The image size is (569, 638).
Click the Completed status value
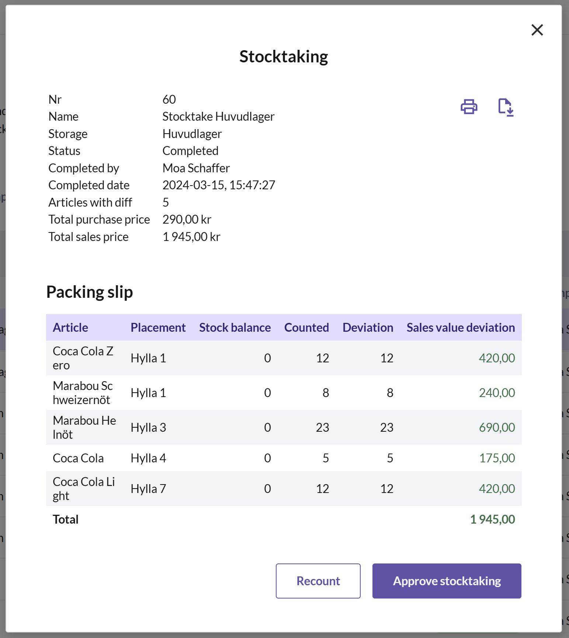190,151
